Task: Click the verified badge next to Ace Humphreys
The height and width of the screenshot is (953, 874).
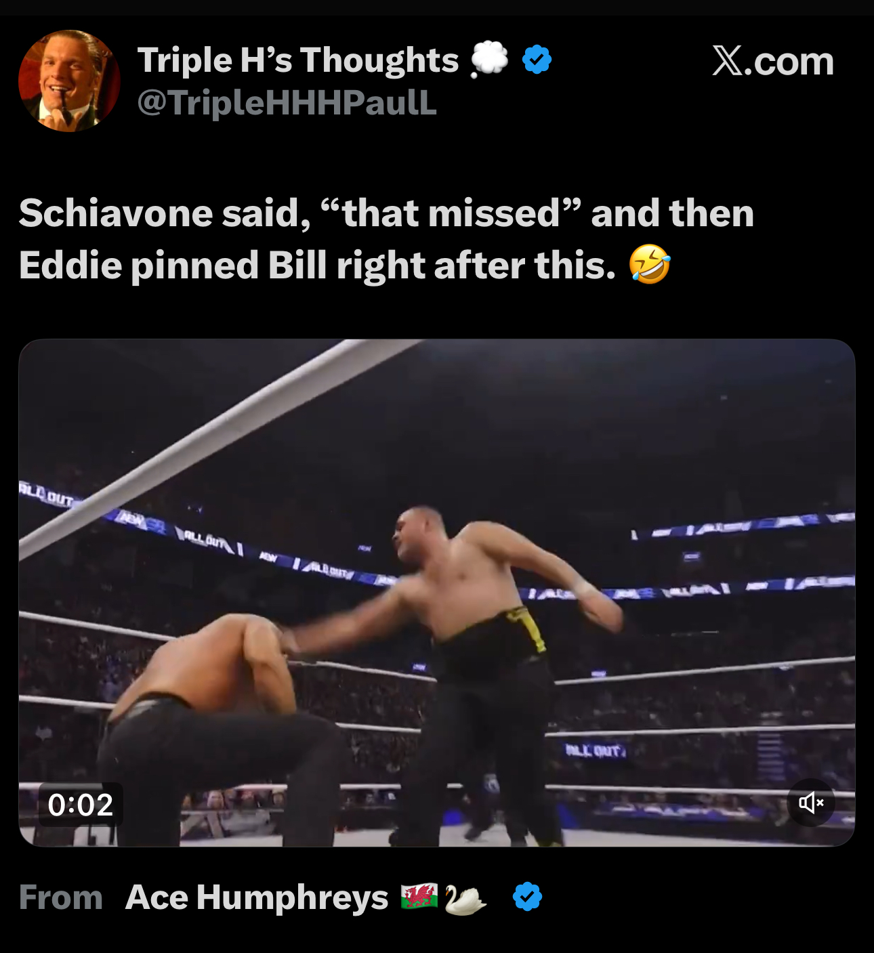Action: pyautogui.click(x=527, y=897)
